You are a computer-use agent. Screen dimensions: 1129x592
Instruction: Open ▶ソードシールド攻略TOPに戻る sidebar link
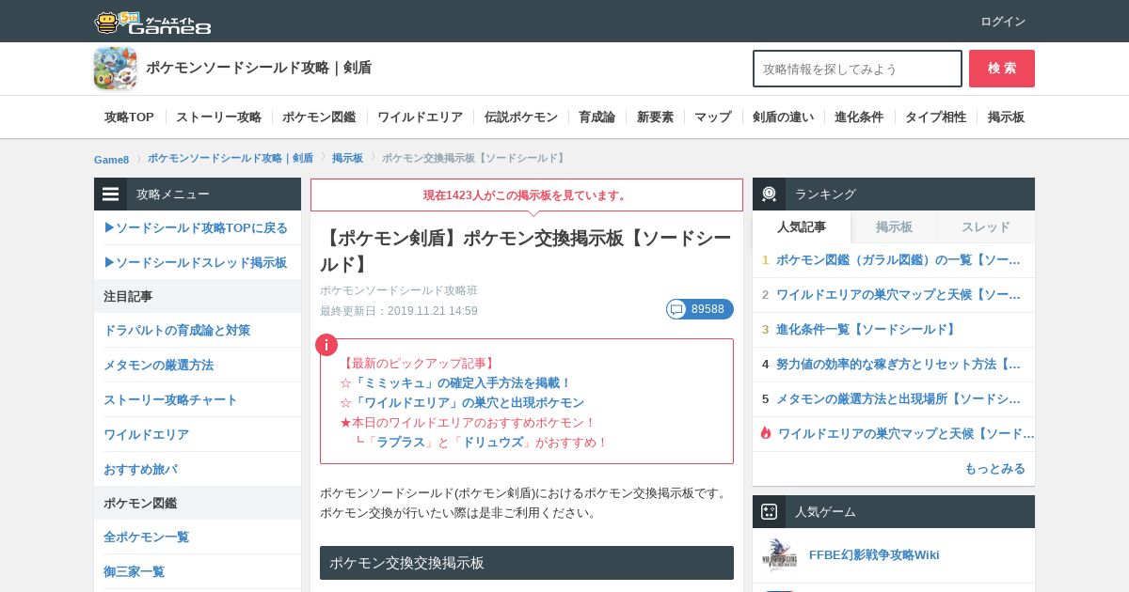(196, 227)
